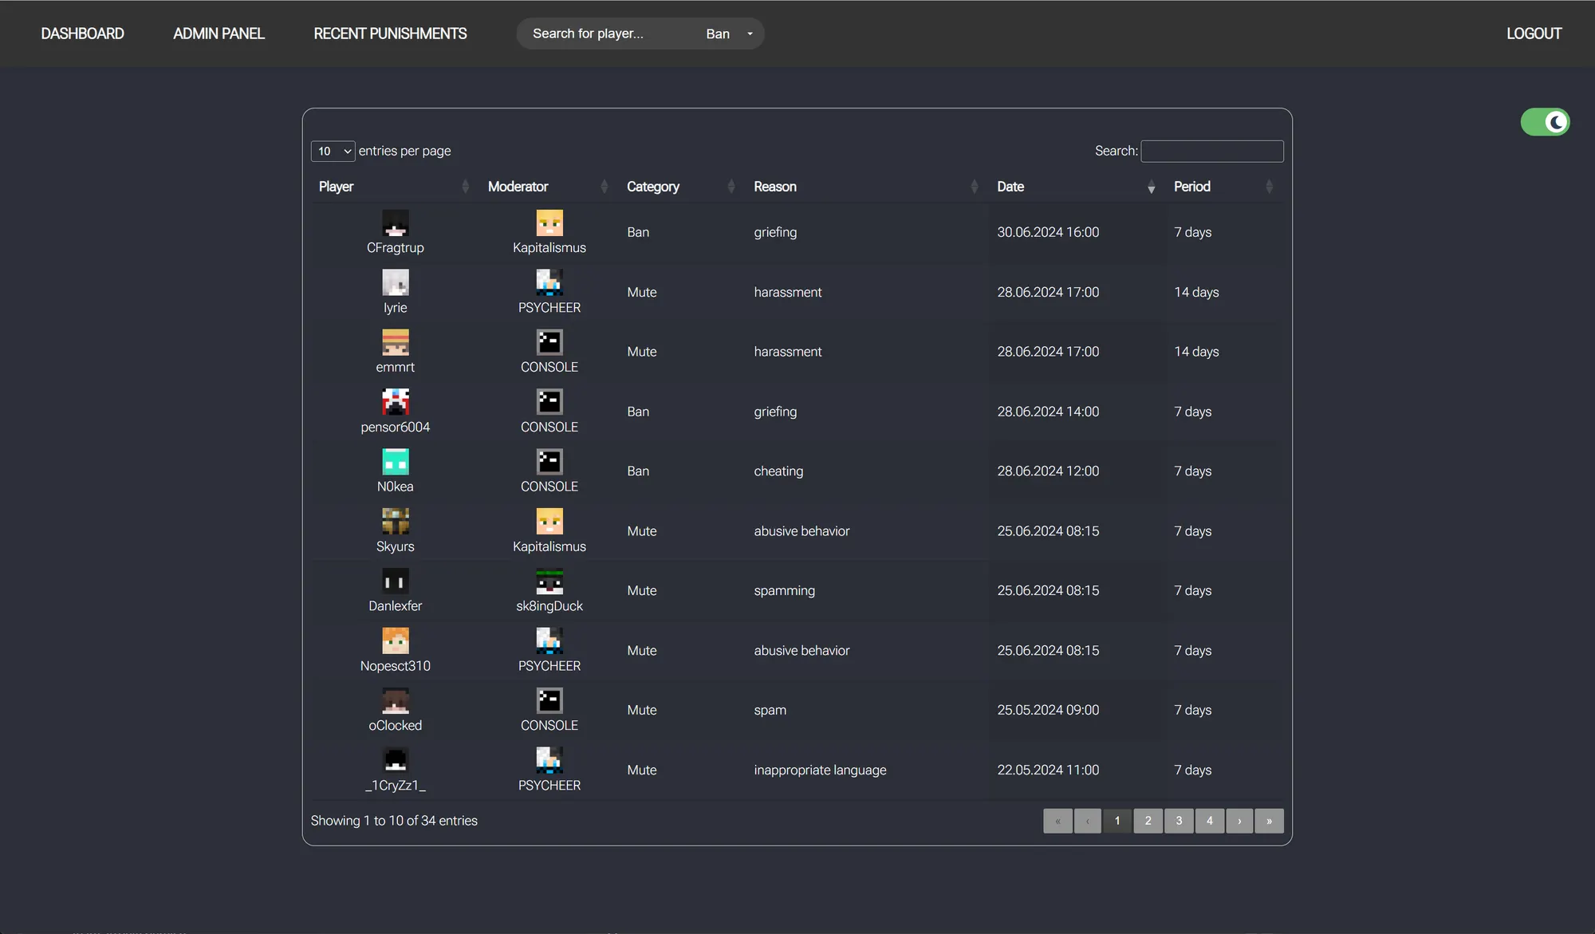The width and height of the screenshot is (1595, 934).
Task: Click PSYCHEER's avatar in lyrie's row
Action: 549,284
